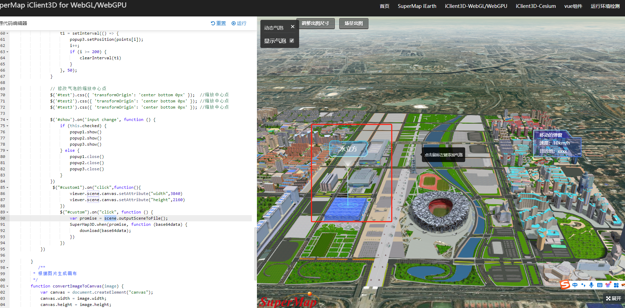Click the 调整出图尺寸 button

pos(315,23)
